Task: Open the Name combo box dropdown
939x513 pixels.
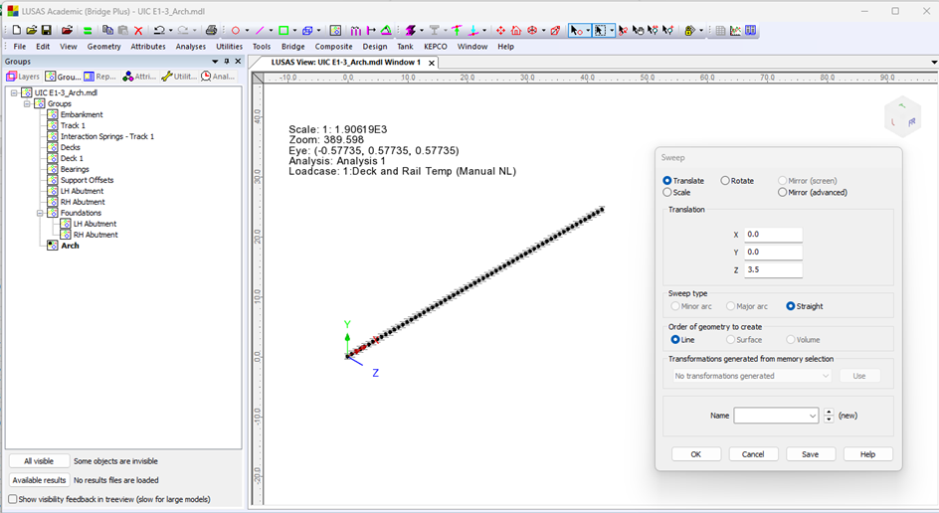Action: point(813,416)
